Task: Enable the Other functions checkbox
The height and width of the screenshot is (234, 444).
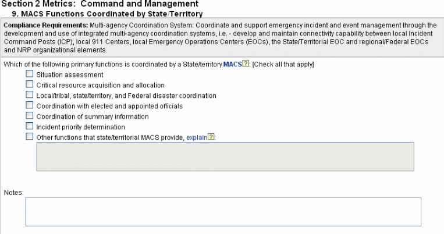Action: [29, 137]
